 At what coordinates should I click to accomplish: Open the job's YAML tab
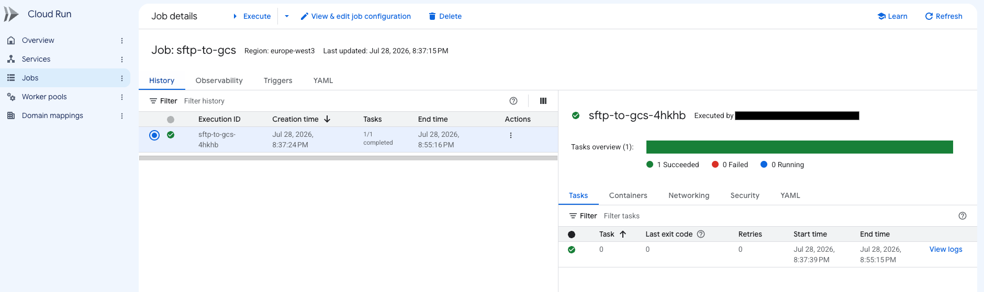[323, 80]
